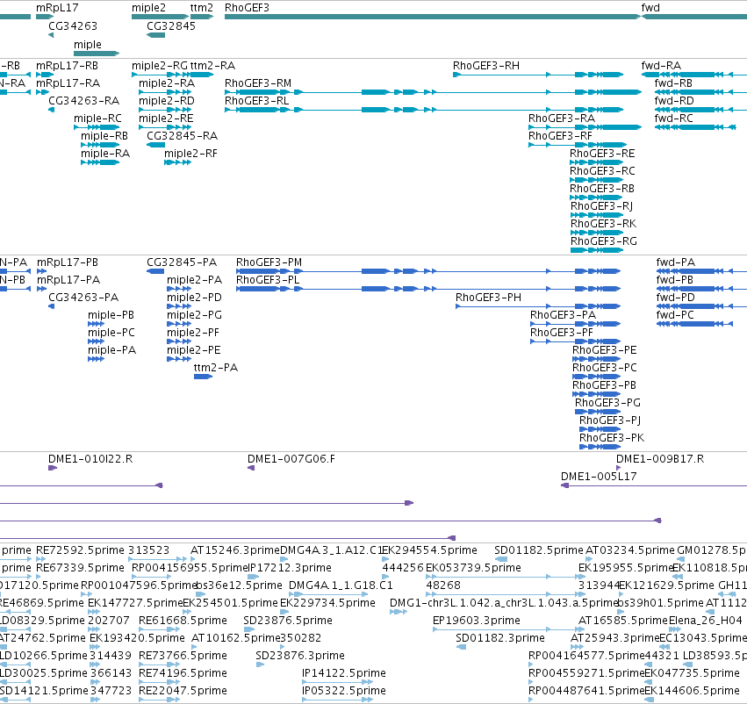The image size is (747, 704).
Task: Select the fwd-RA transcript label
Action: (661, 65)
